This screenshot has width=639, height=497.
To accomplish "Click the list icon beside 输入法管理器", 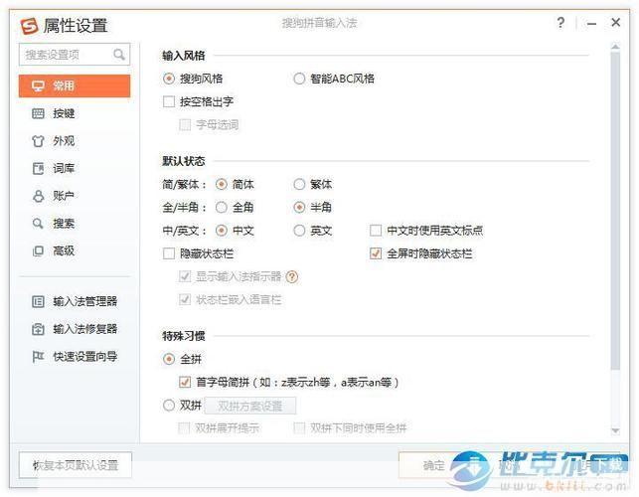I will [x=38, y=302].
